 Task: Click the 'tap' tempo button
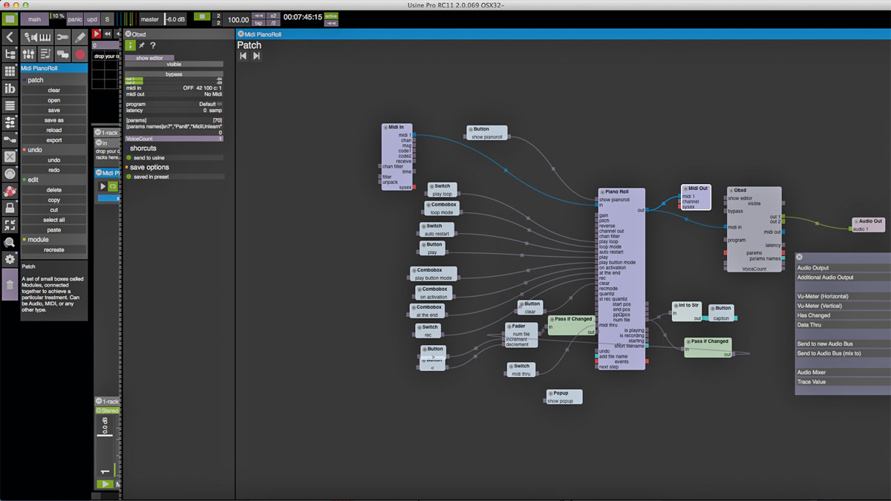(259, 23)
